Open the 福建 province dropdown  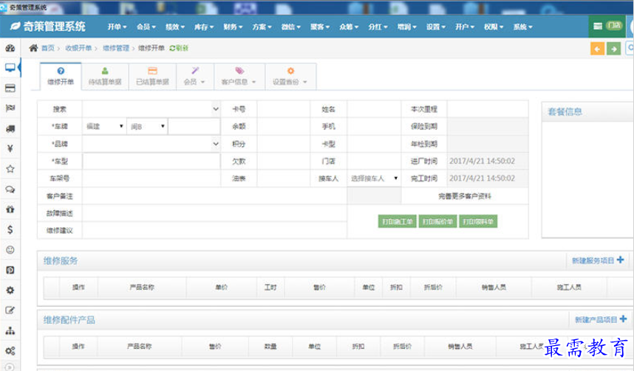click(104, 126)
